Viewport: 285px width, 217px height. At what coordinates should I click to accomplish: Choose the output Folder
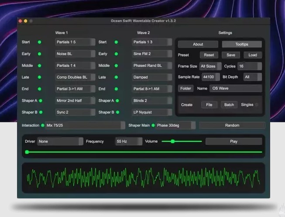coord(185,88)
